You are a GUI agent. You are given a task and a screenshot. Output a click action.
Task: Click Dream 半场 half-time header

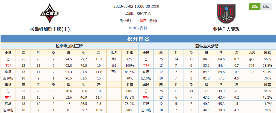pos(146,85)
